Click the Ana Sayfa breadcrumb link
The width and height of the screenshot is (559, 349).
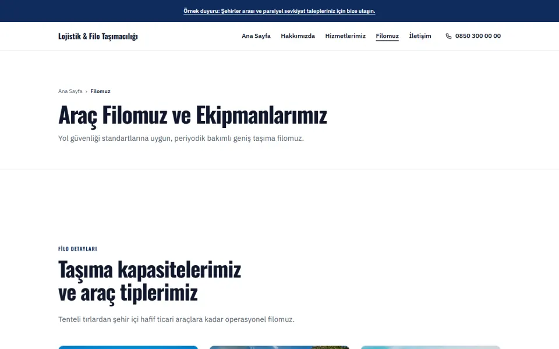click(x=70, y=91)
